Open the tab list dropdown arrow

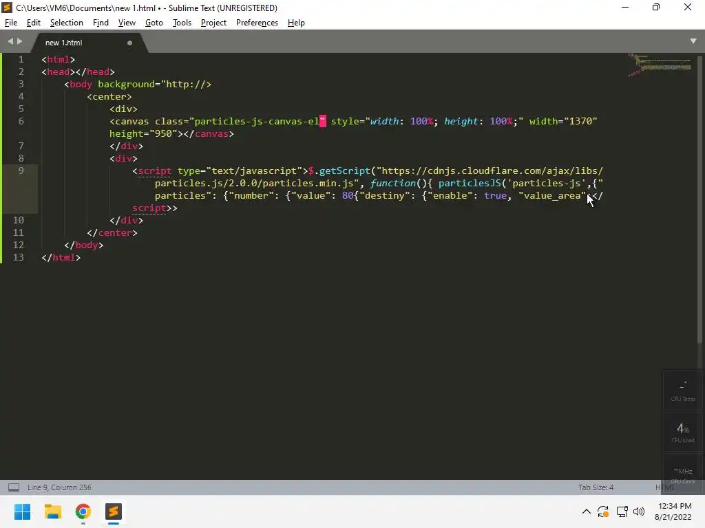(x=693, y=41)
